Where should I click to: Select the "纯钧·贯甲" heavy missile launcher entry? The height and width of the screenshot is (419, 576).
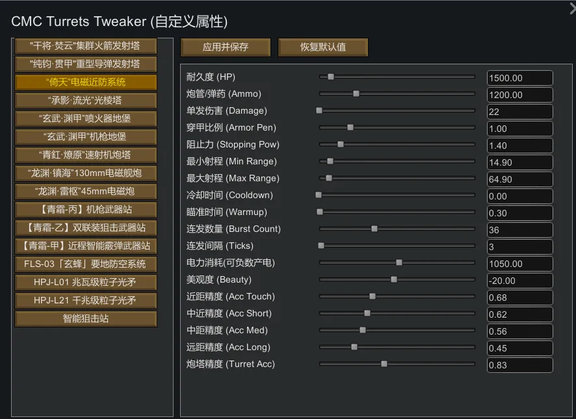coord(85,64)
